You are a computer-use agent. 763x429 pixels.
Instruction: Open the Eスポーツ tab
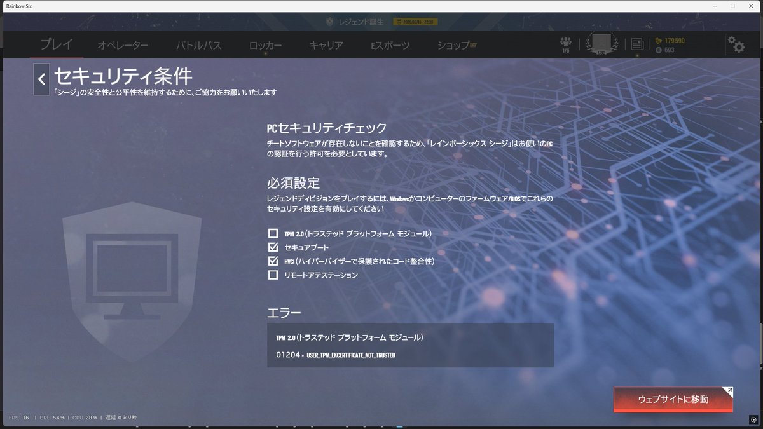coord(390,45)
